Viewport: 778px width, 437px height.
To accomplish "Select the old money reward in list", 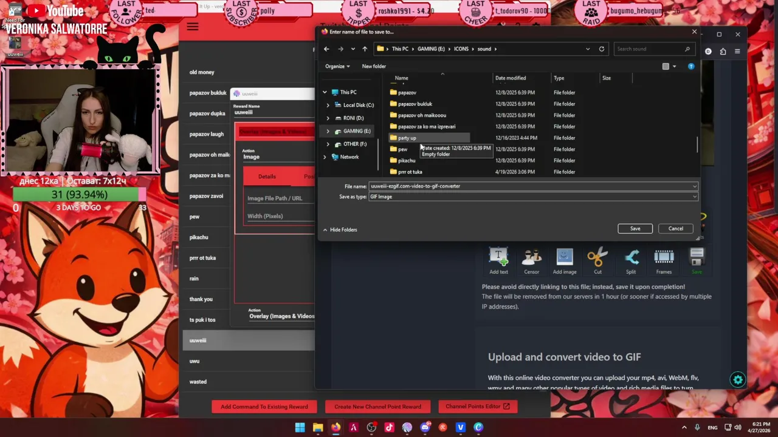I will tap(249, 72).
